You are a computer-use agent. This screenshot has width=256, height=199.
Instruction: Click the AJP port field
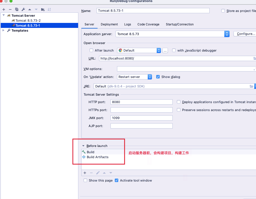[141, 126]
